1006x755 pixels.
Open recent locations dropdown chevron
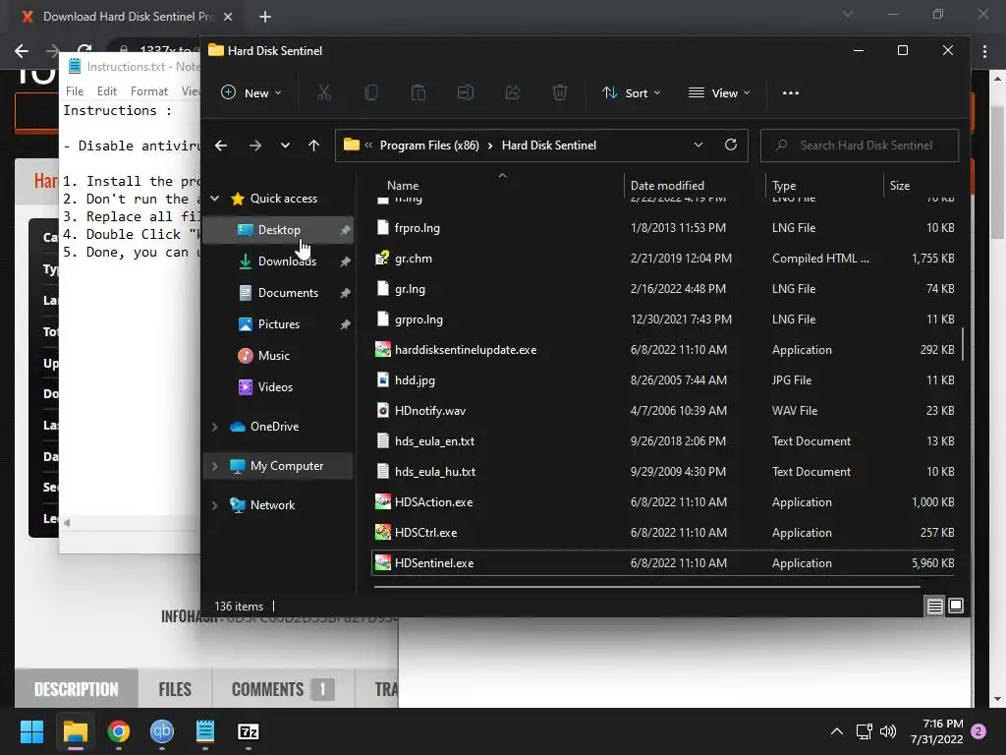(285, 145)
